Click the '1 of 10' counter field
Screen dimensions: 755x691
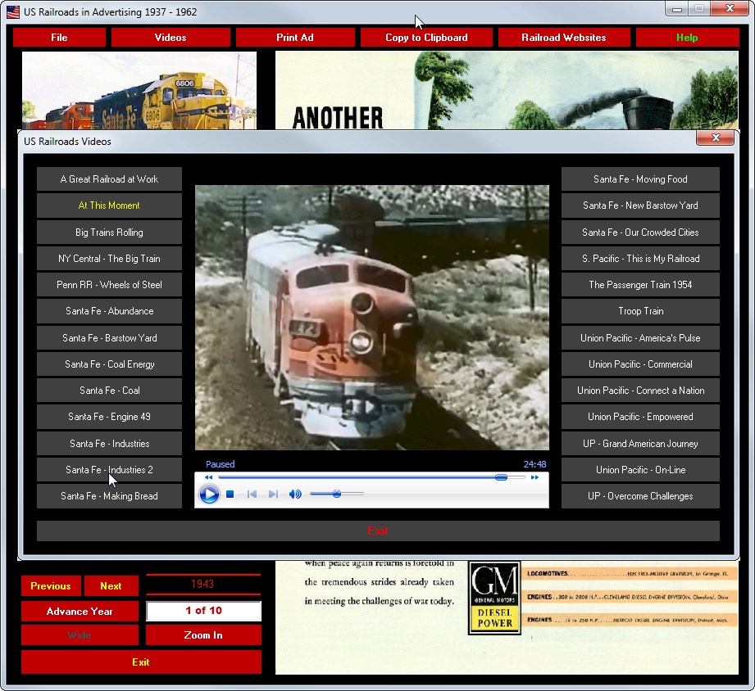(203, 611)
